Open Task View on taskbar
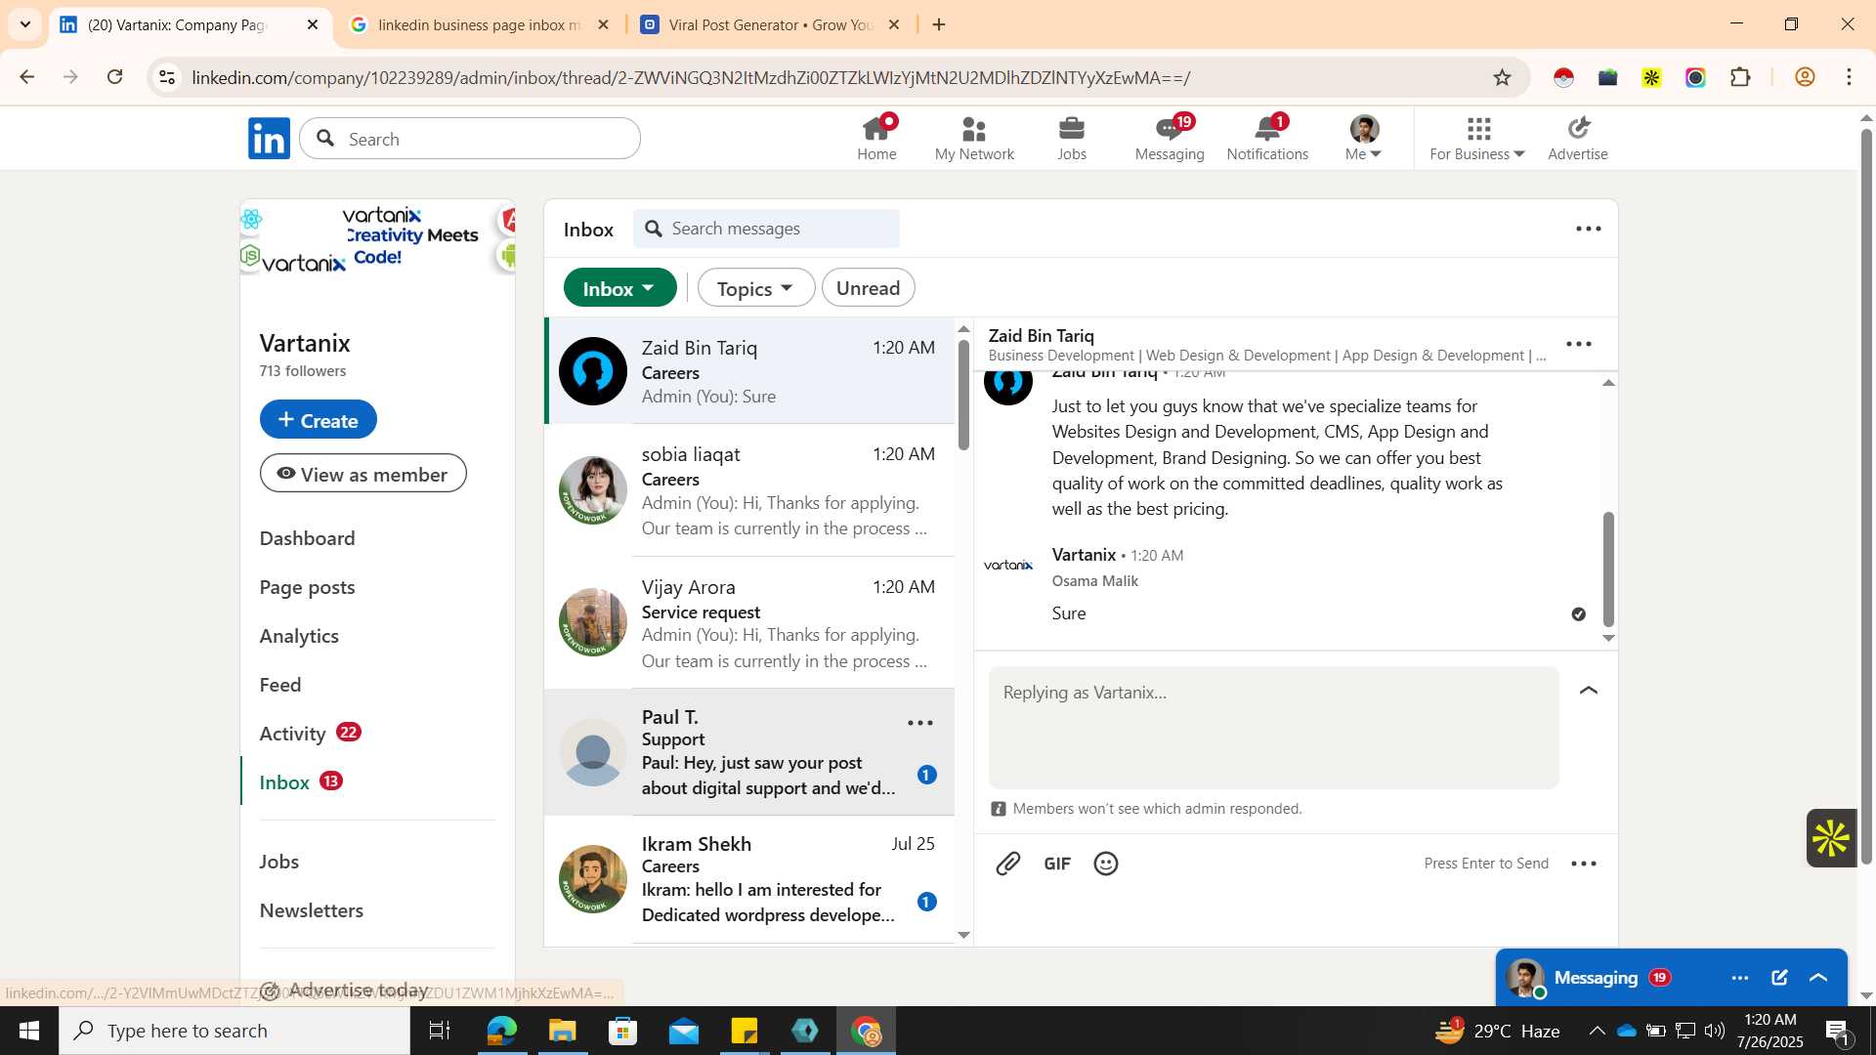This screenshot has width=1876, height=1055. point(440,1031)
